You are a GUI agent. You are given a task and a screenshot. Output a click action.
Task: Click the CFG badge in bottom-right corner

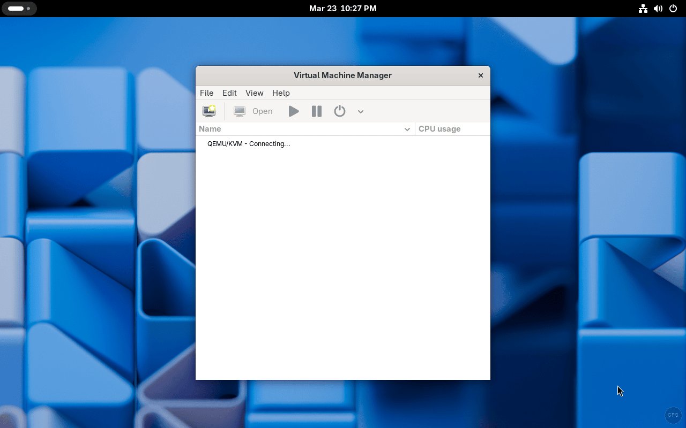(x=673, y=415)
